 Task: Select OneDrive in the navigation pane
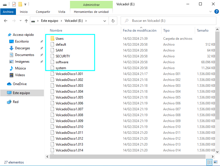coord(19,84)
